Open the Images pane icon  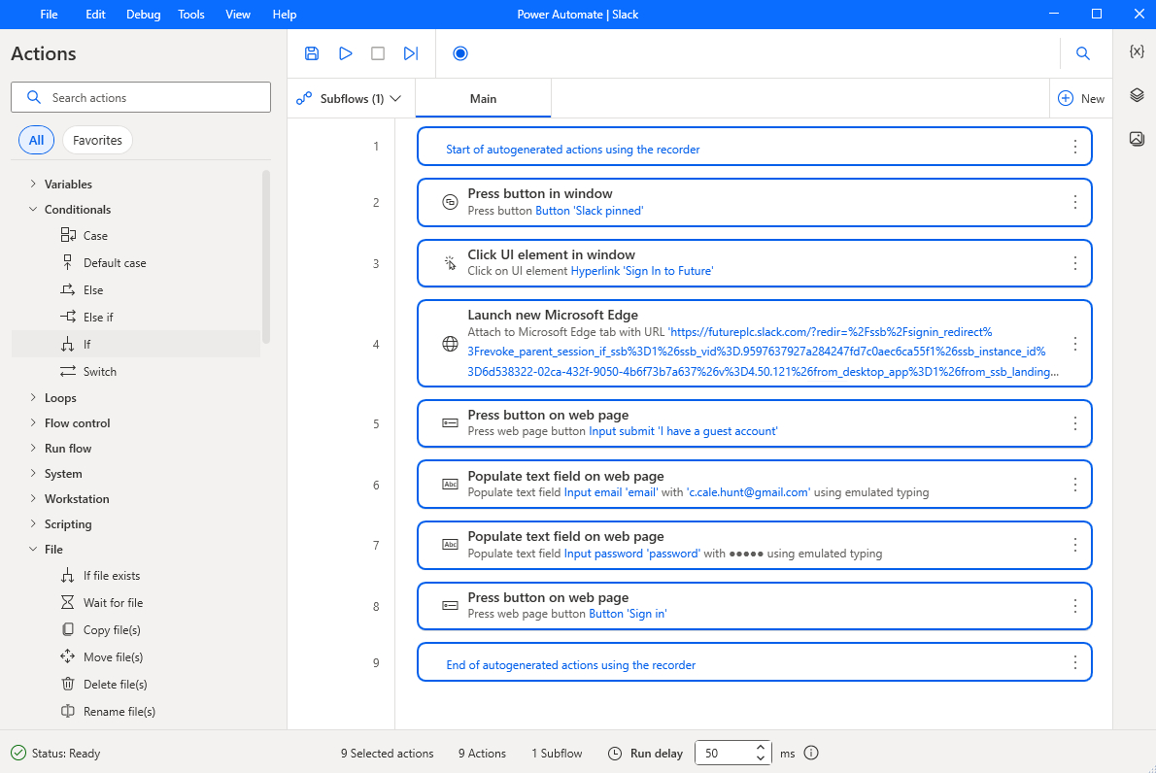pyautogui.click(x=1137, y=139)
